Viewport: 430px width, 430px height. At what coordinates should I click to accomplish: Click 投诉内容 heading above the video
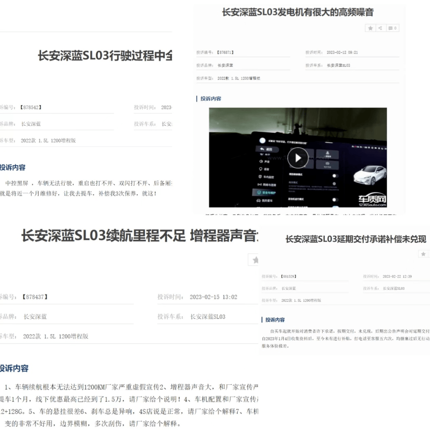click(211, 99)
